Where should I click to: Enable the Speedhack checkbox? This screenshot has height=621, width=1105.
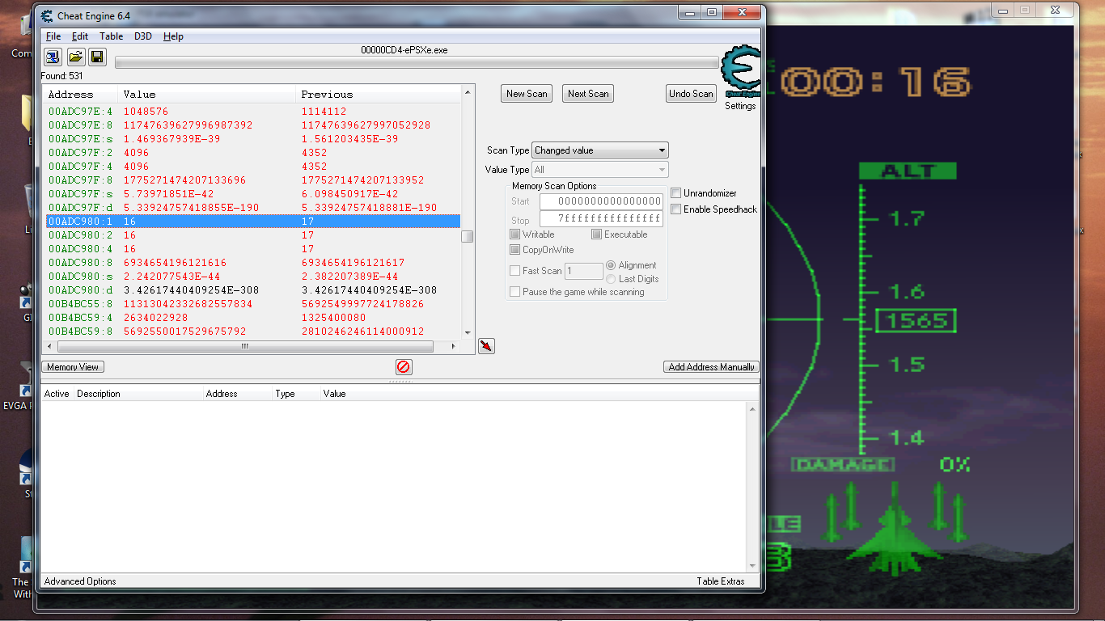pyautogui.click(x=676, y=209)
